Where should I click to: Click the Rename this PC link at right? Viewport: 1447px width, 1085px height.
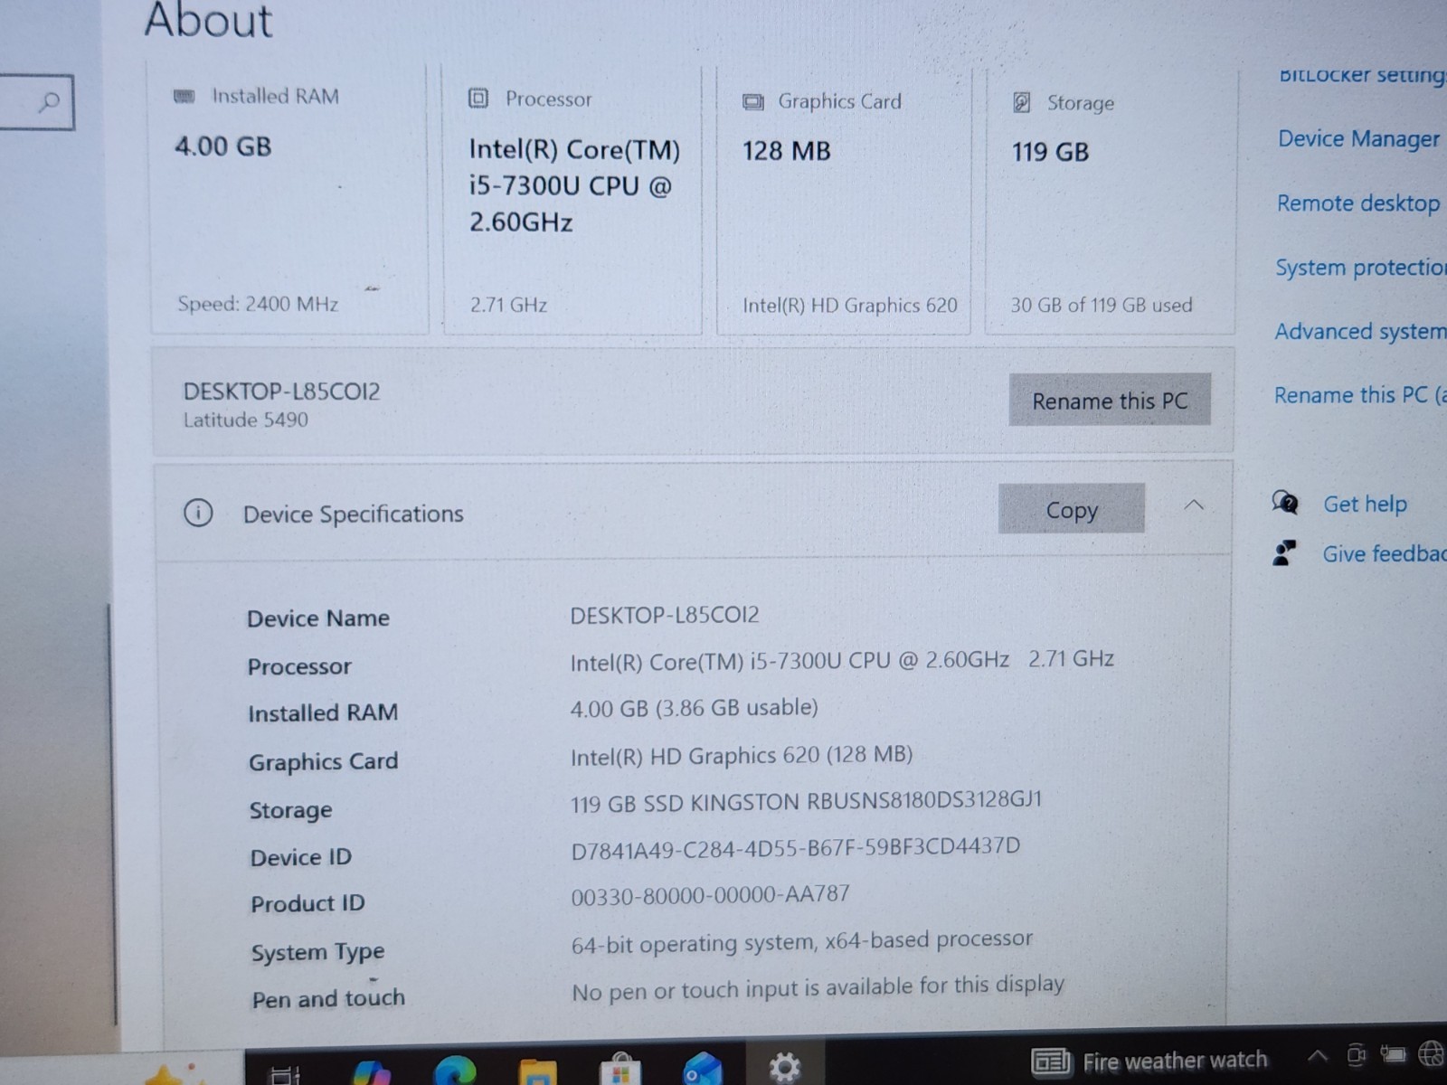(x=1360, y=395)
